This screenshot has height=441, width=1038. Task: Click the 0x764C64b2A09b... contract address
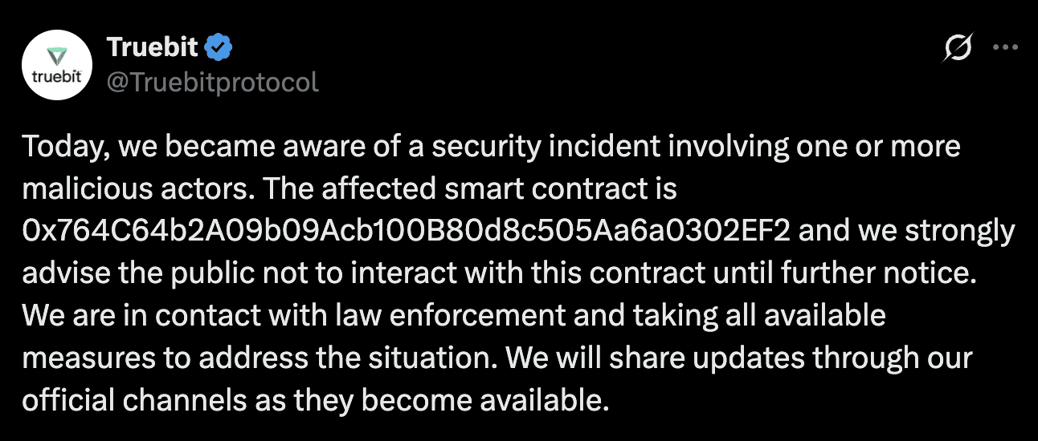[407, 232]
